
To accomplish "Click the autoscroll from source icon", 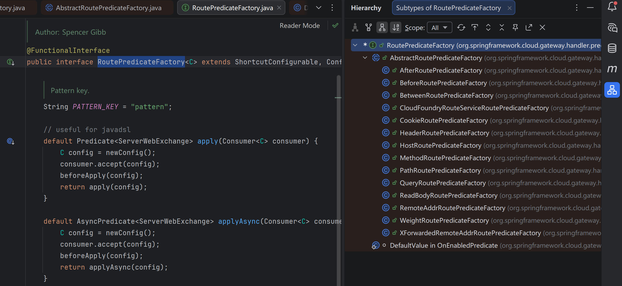I will tap(475, 27).
